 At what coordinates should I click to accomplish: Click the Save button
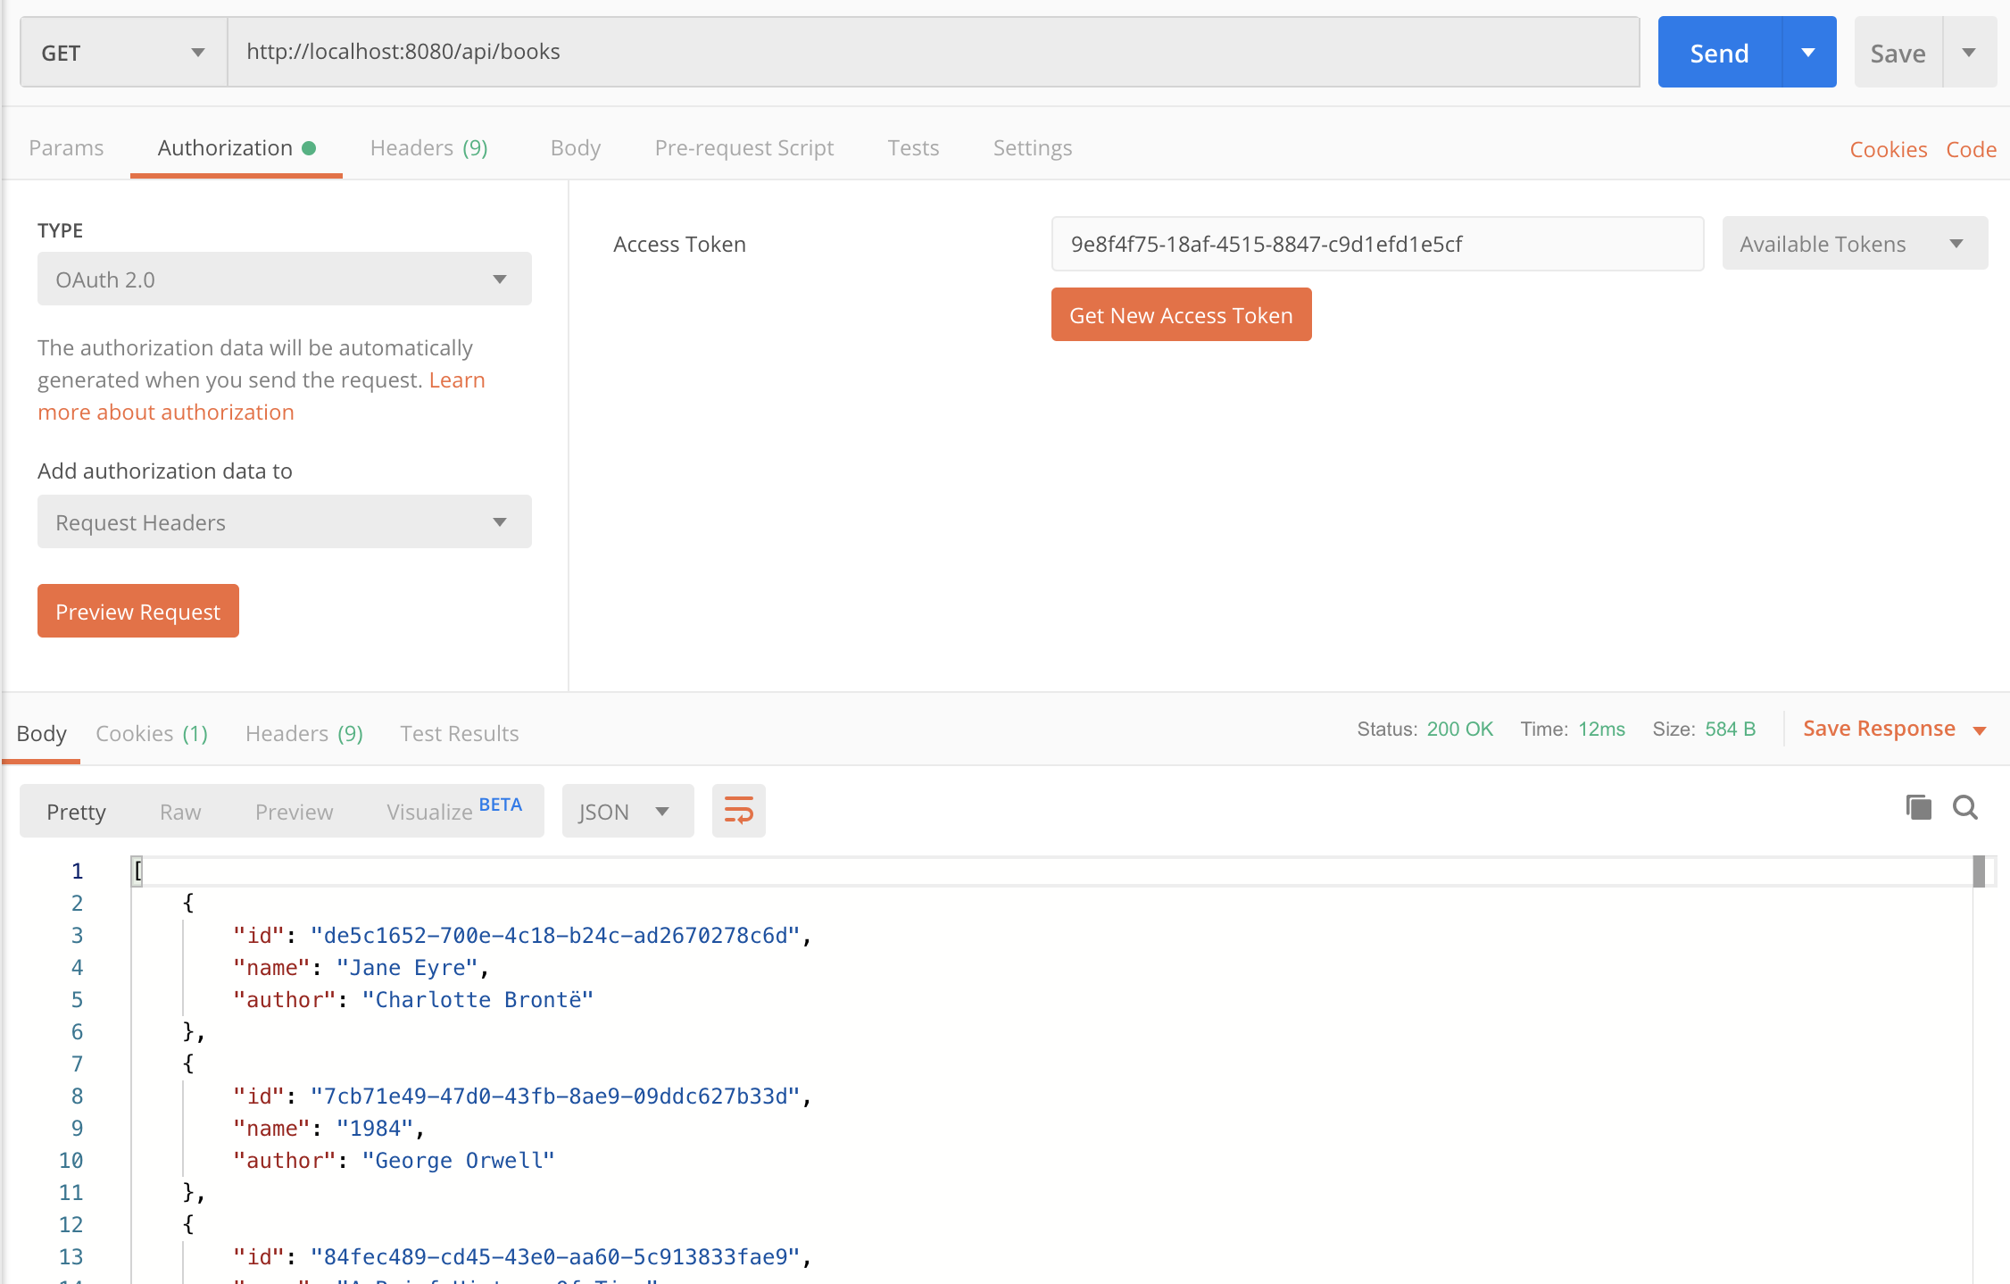(x=1898, y=53)
